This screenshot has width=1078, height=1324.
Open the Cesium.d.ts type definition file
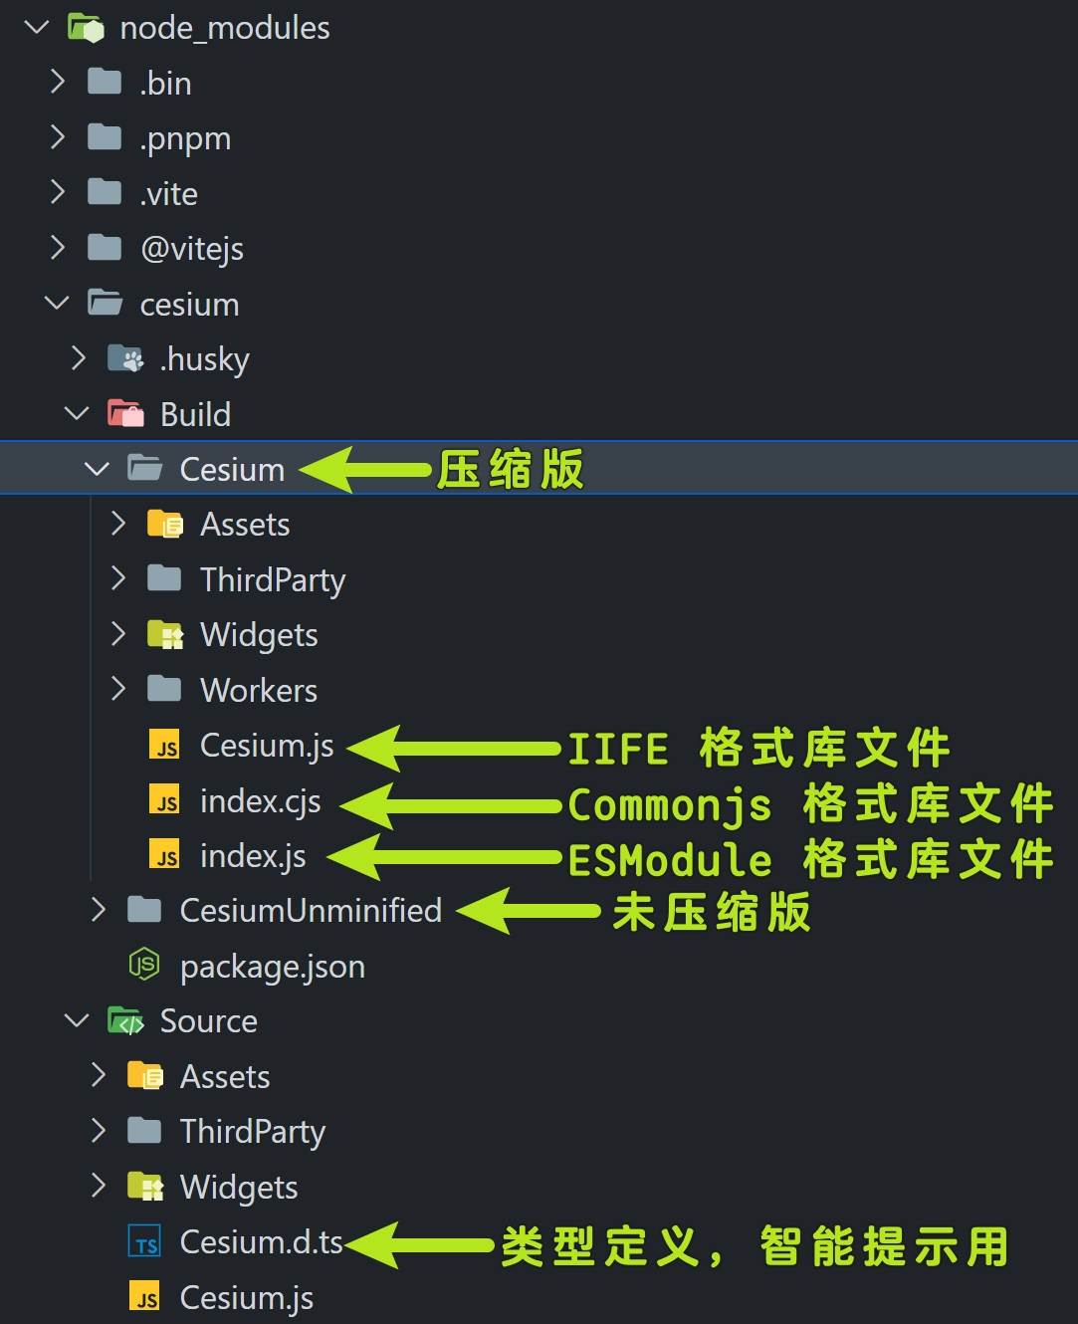click(261, 1242)
